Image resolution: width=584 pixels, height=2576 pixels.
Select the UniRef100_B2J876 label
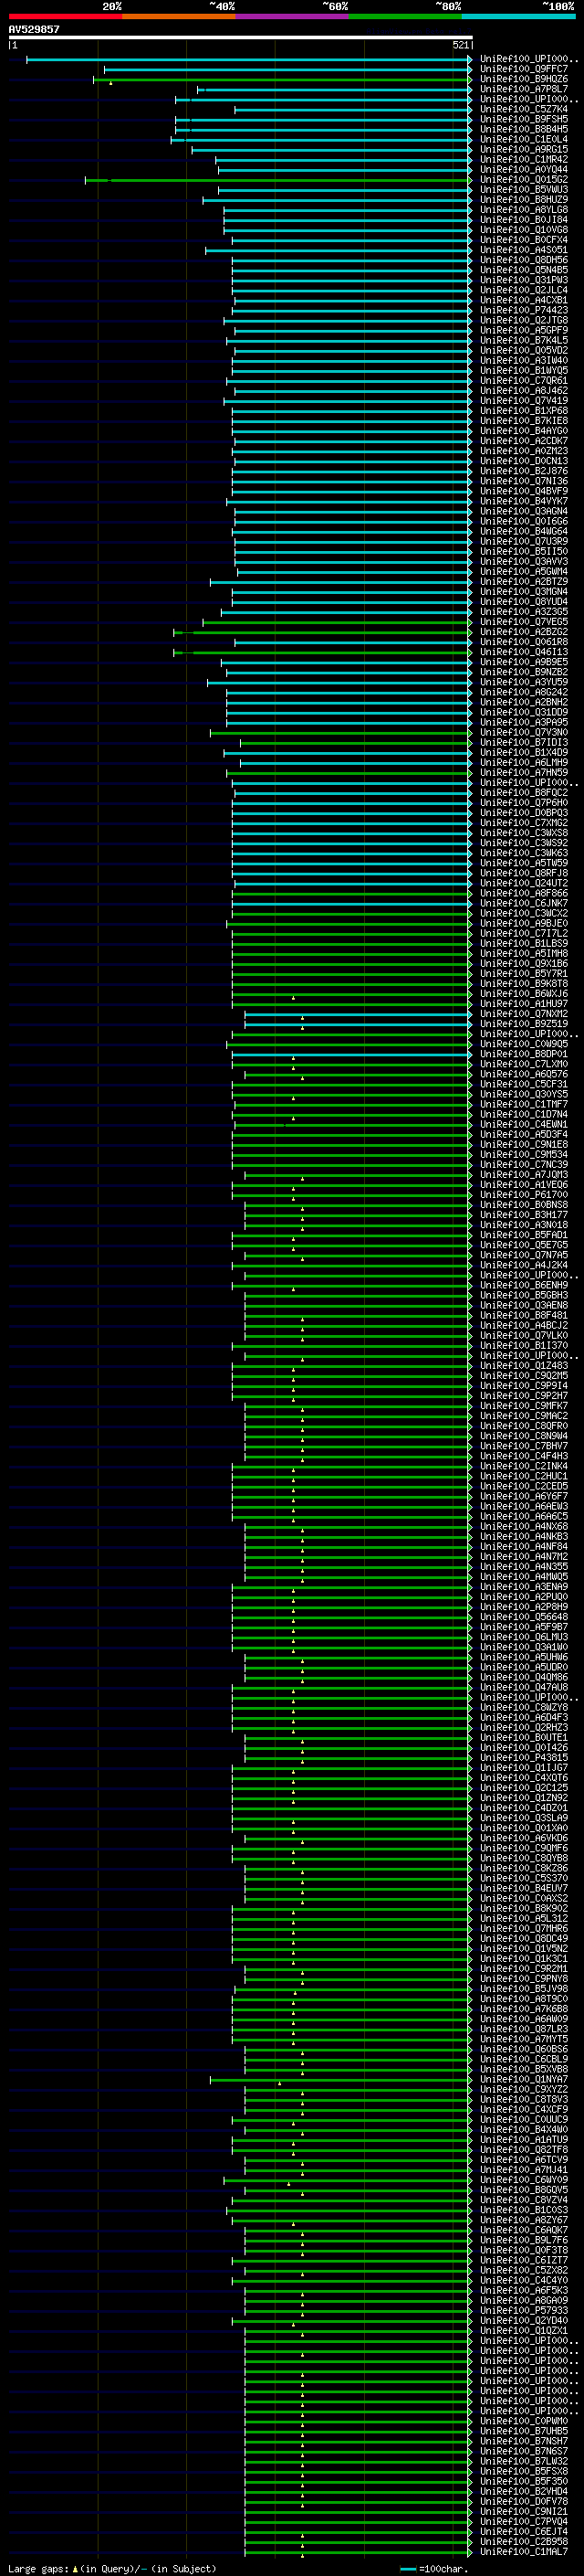pyautogui.click(x=524, y=471)
